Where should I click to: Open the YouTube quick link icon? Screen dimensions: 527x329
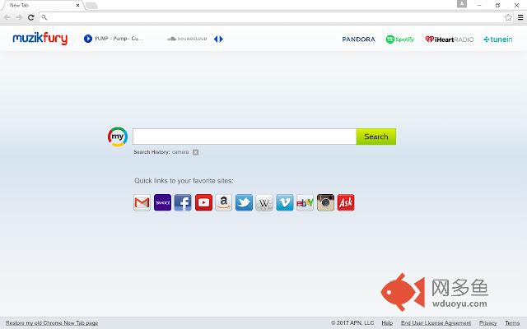tap(203, 202)
